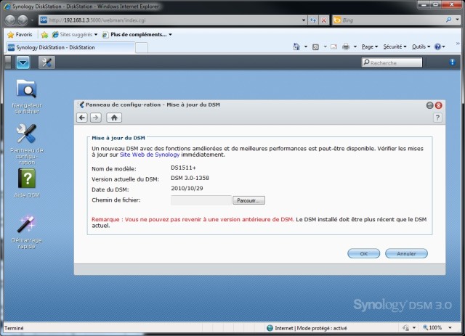465x336 pixels.
Task: Open the DSM main menu dropdown button
Action: [x=23, y=62]
